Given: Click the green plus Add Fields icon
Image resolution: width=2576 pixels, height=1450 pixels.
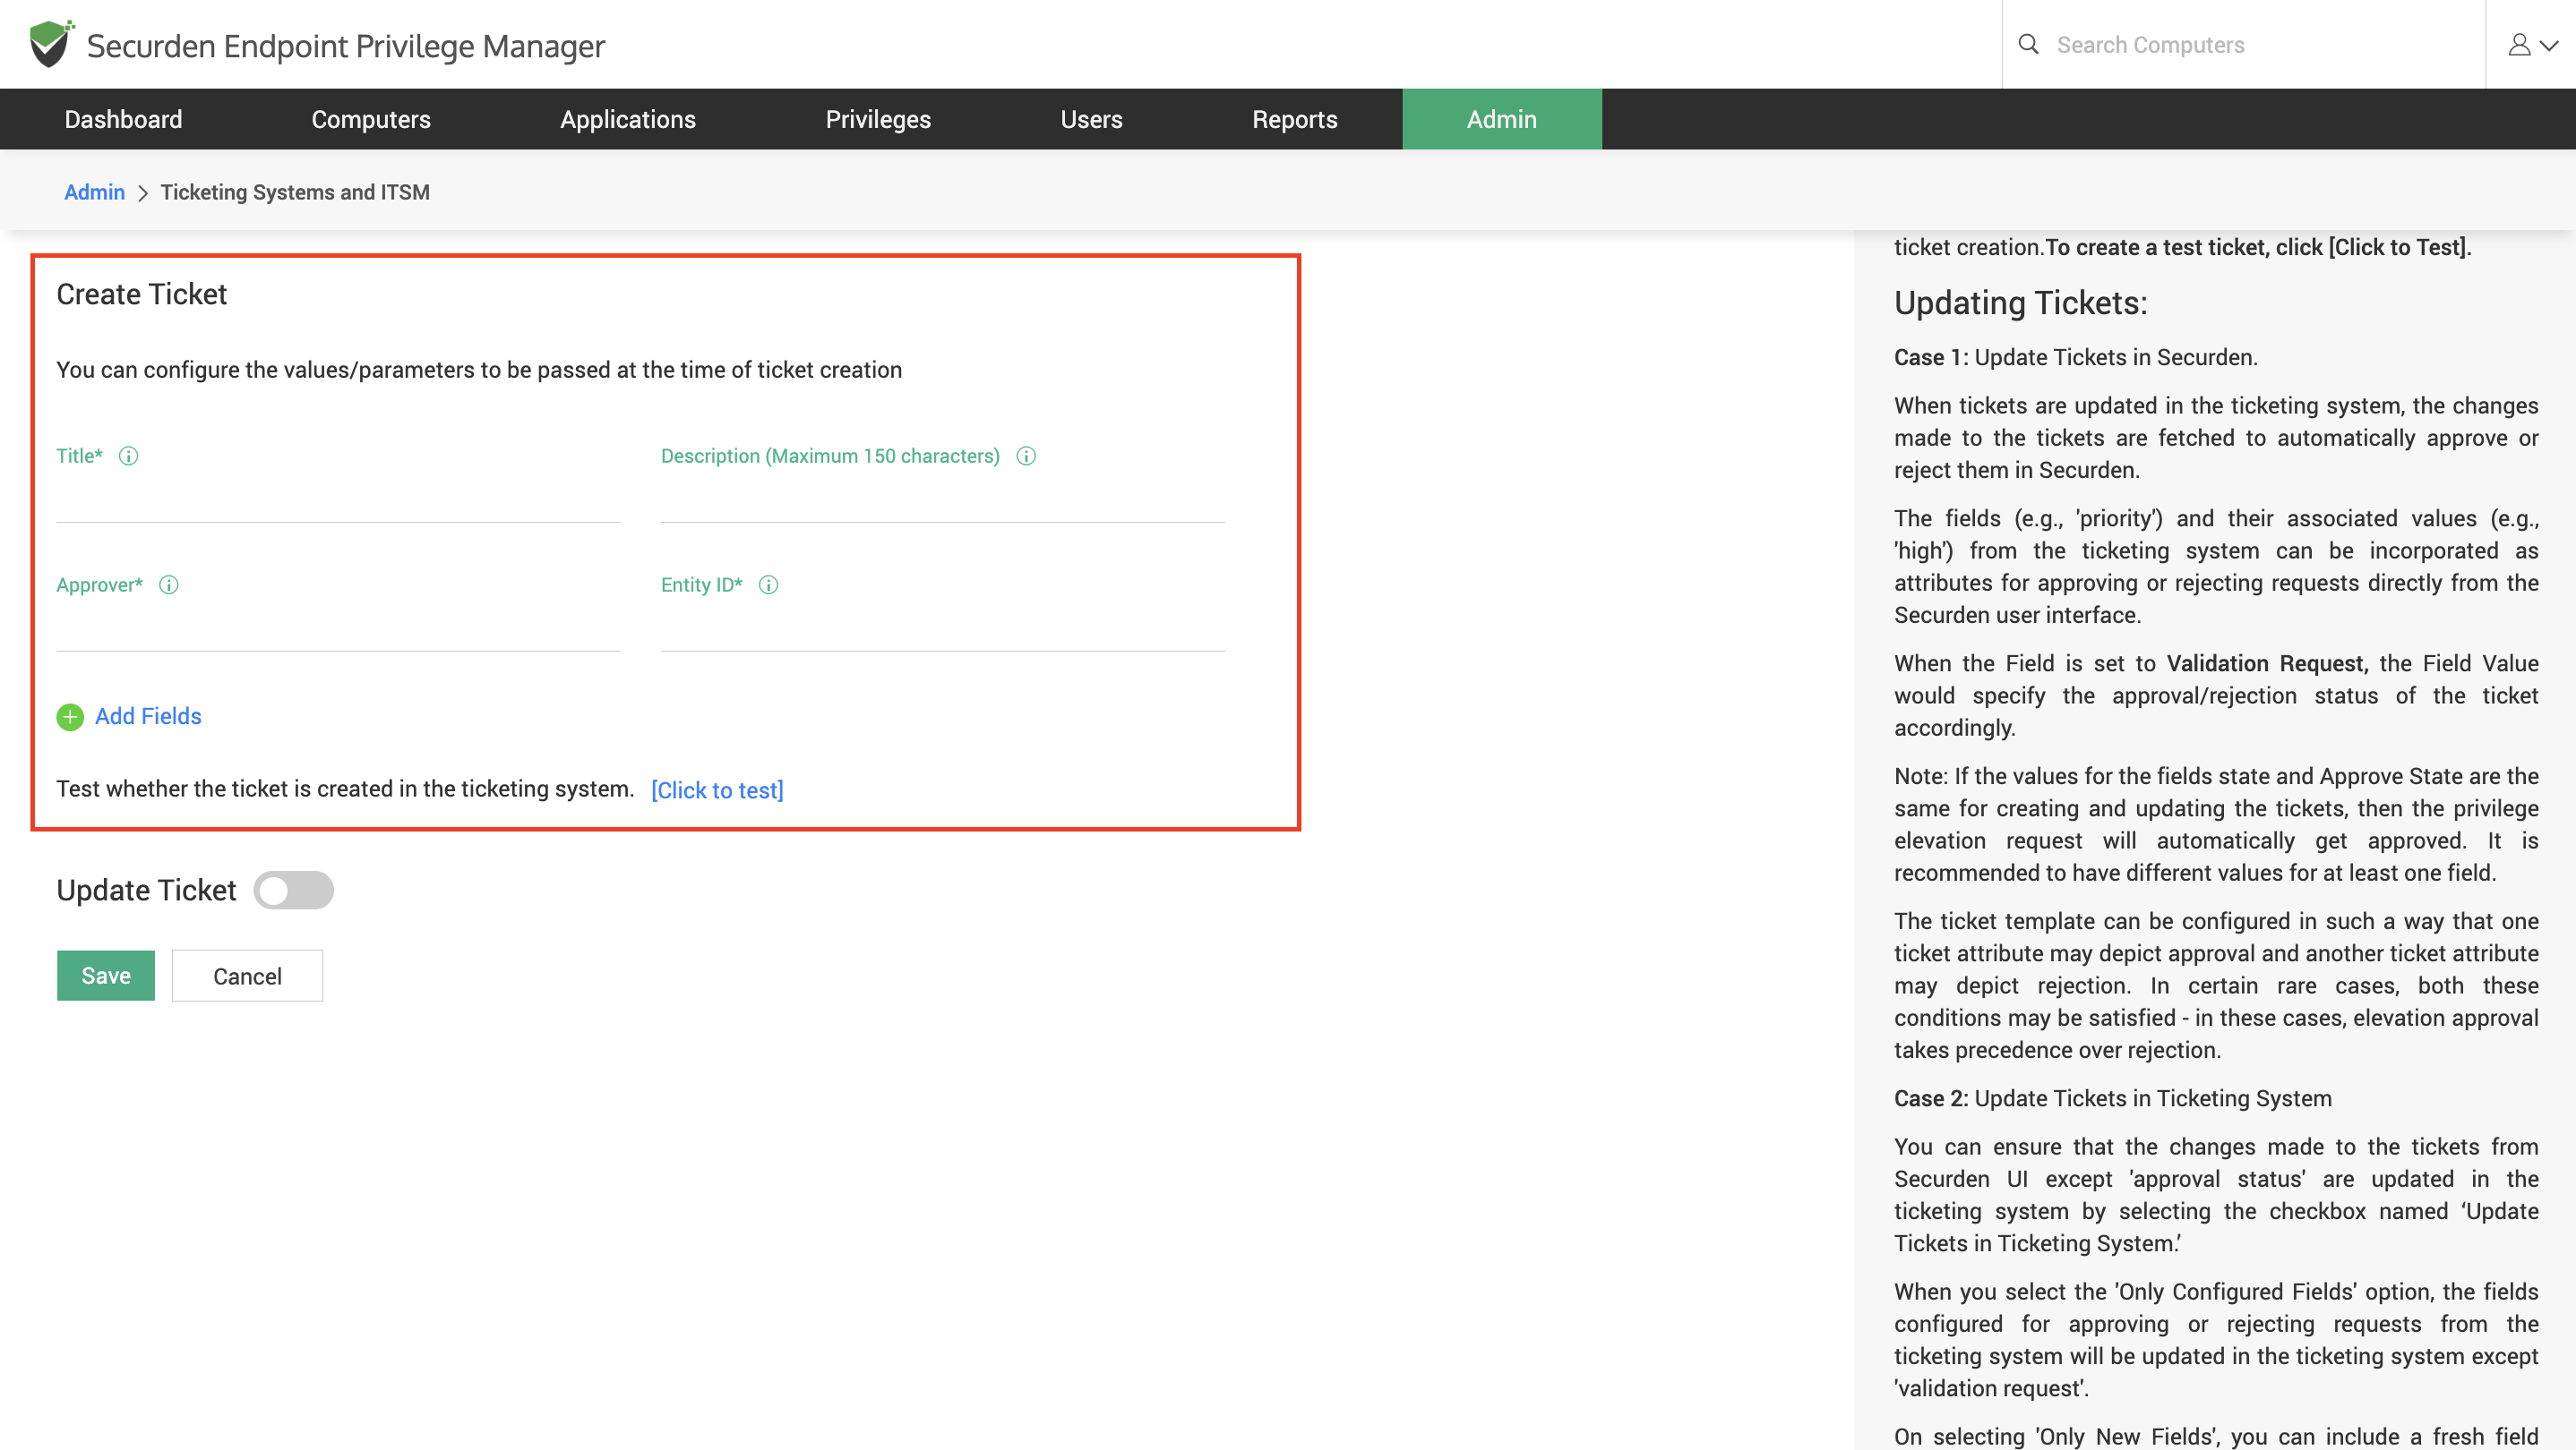Looking at the screenshot, I should pos(70,717).
